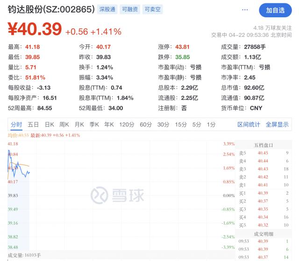Click the three-dot more options icon
299x261 pixels.
245,10
